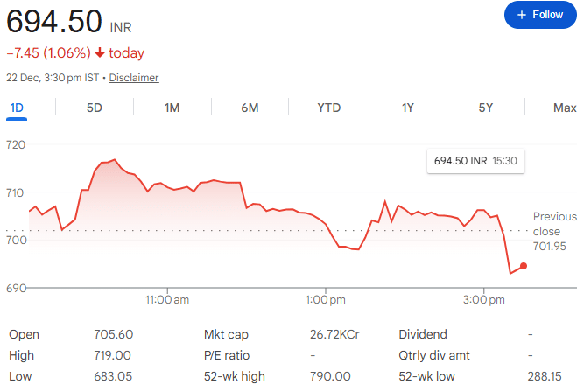Show the Max chart range
Screen dimensions: 584x391
[564, 108]
